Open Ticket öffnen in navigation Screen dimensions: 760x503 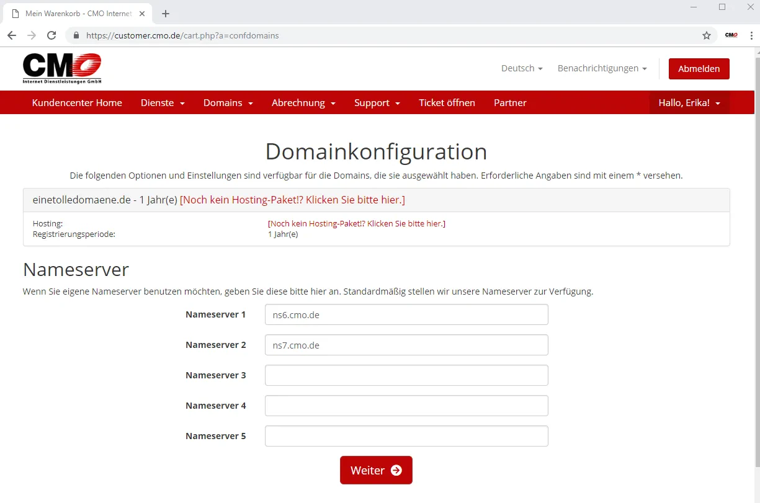click(x=447, y=102)
